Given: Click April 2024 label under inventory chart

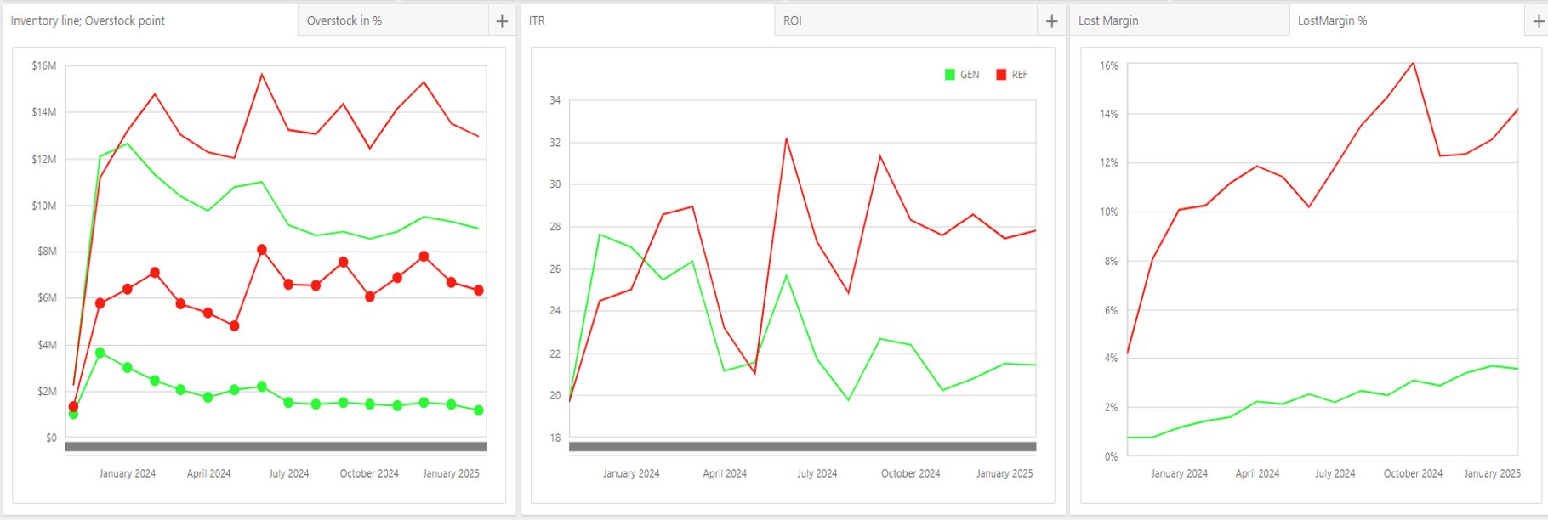Looking at the screenshot, I should pos(208,473).
